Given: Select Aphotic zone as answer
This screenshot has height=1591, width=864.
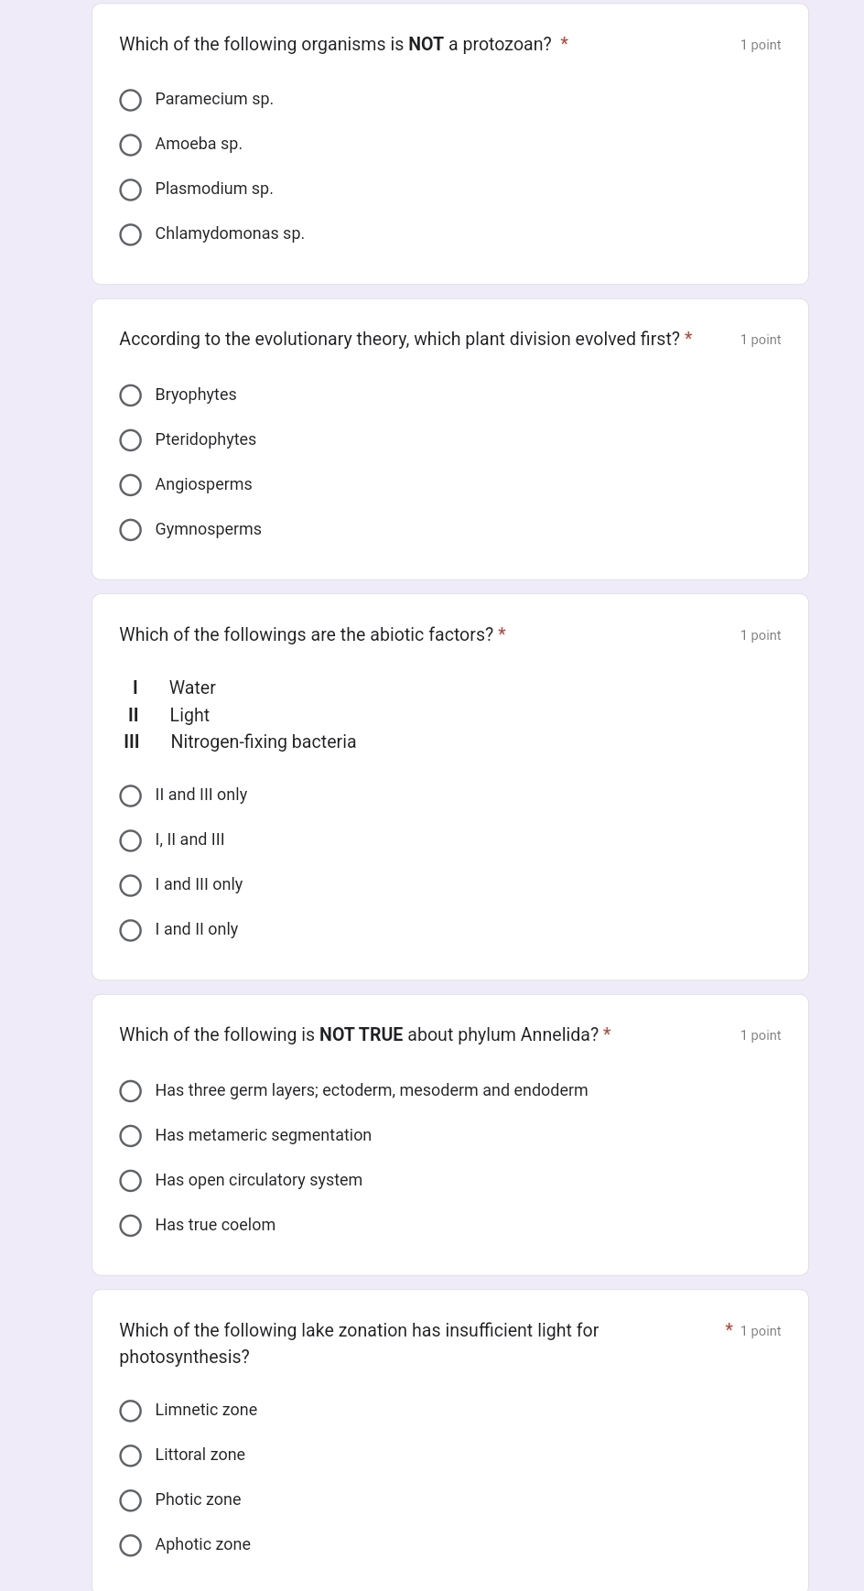Looking at the screenshot, I should pos(131,1545).
